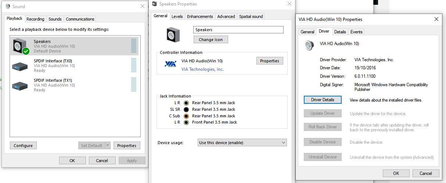The width and height of the screenshot is (446, 183).
Task: Click the speaker icon in Sound title bar
Action: tap(8, 6)
